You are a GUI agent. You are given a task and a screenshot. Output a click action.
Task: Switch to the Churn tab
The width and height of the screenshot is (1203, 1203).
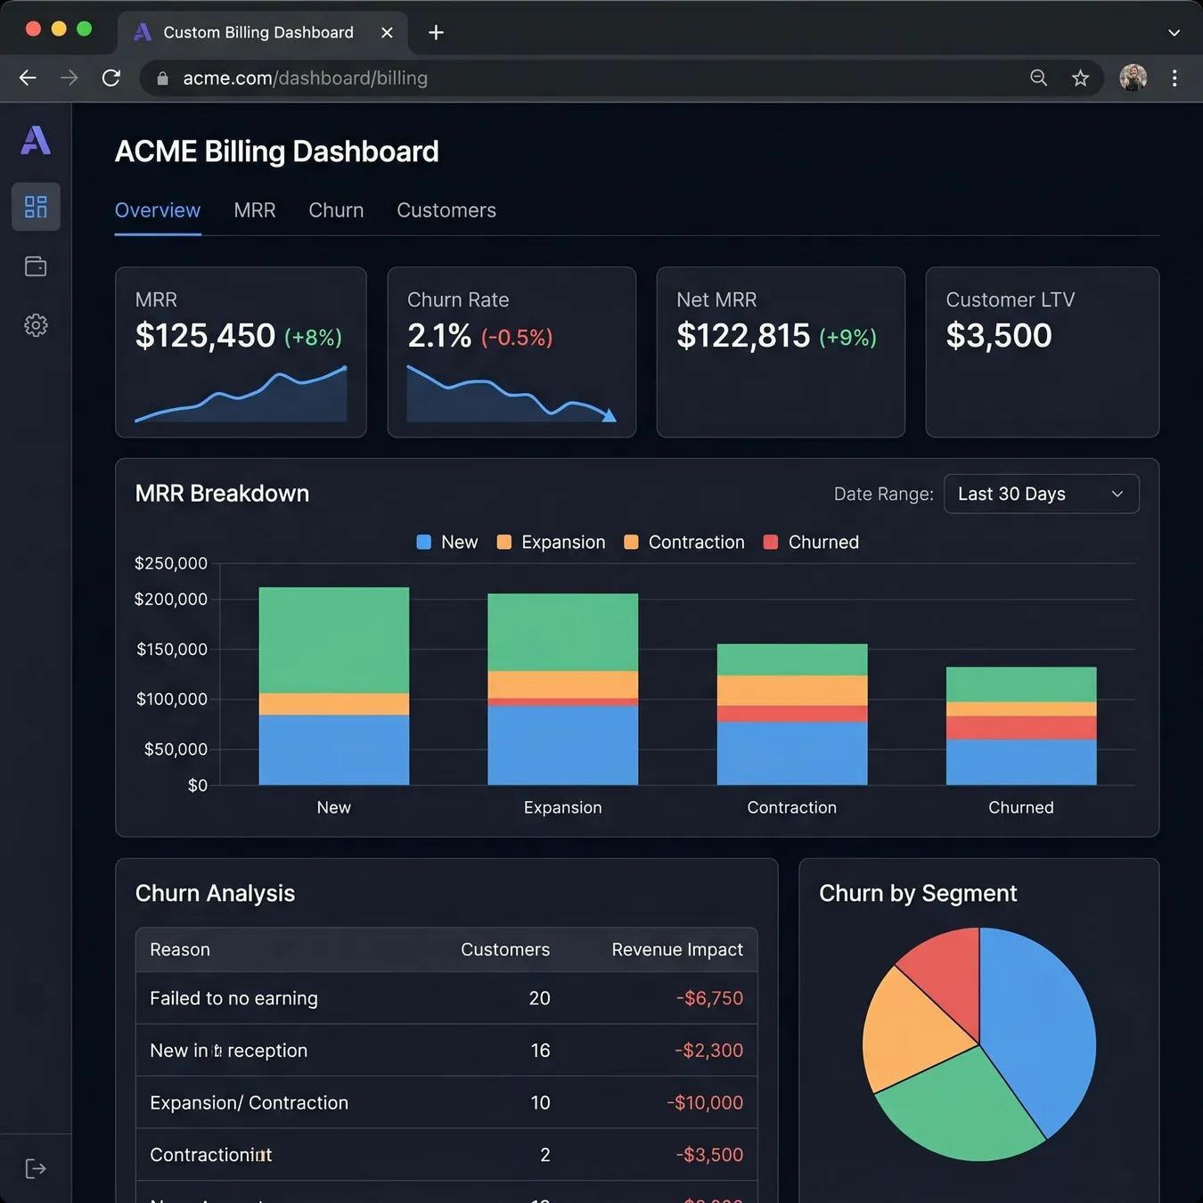click(x=336, y=210)
